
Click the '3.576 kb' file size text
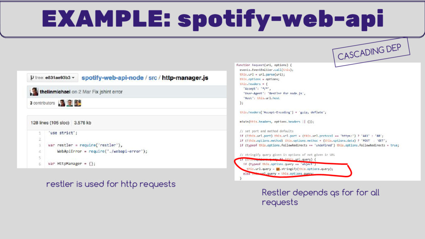pos(83,123)
